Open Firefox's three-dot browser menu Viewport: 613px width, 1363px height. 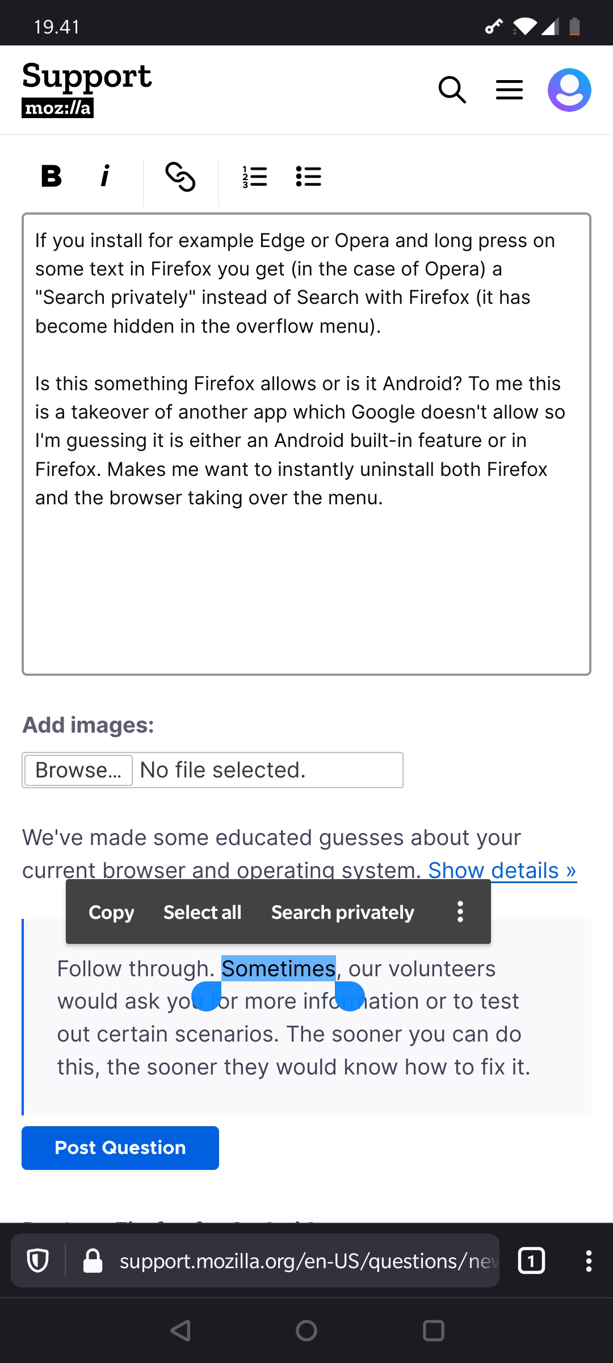point(589,1261)
